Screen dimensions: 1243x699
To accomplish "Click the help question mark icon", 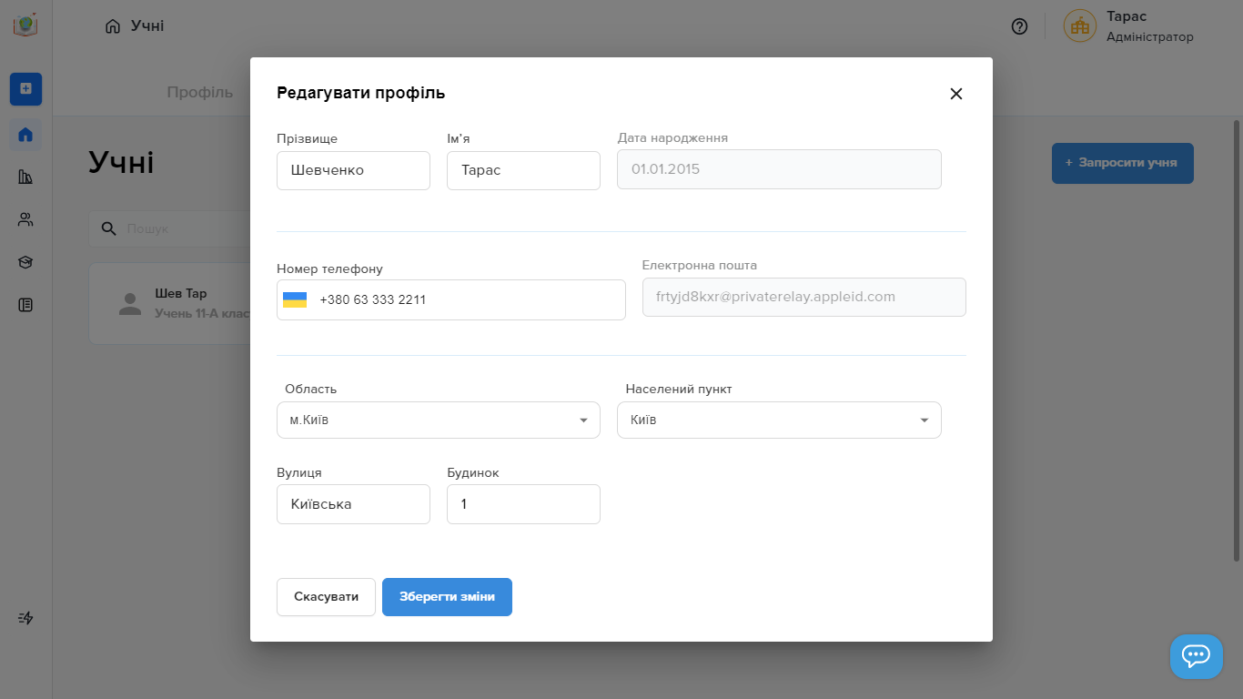I will click(1019, 26).
